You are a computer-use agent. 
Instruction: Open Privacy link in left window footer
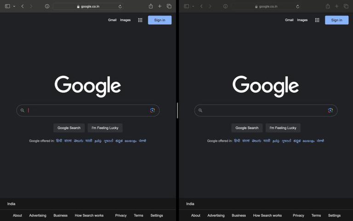121,215
